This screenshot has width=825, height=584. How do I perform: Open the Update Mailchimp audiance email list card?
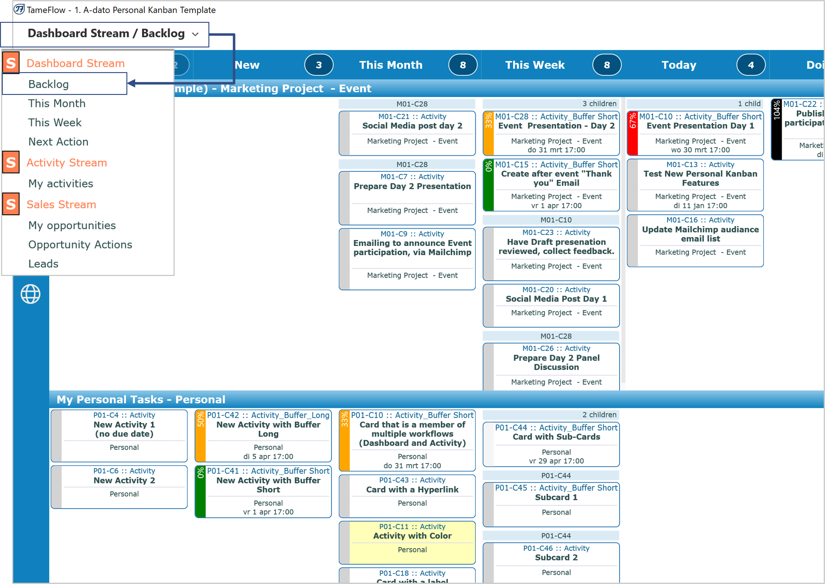(x=695, y=241)
